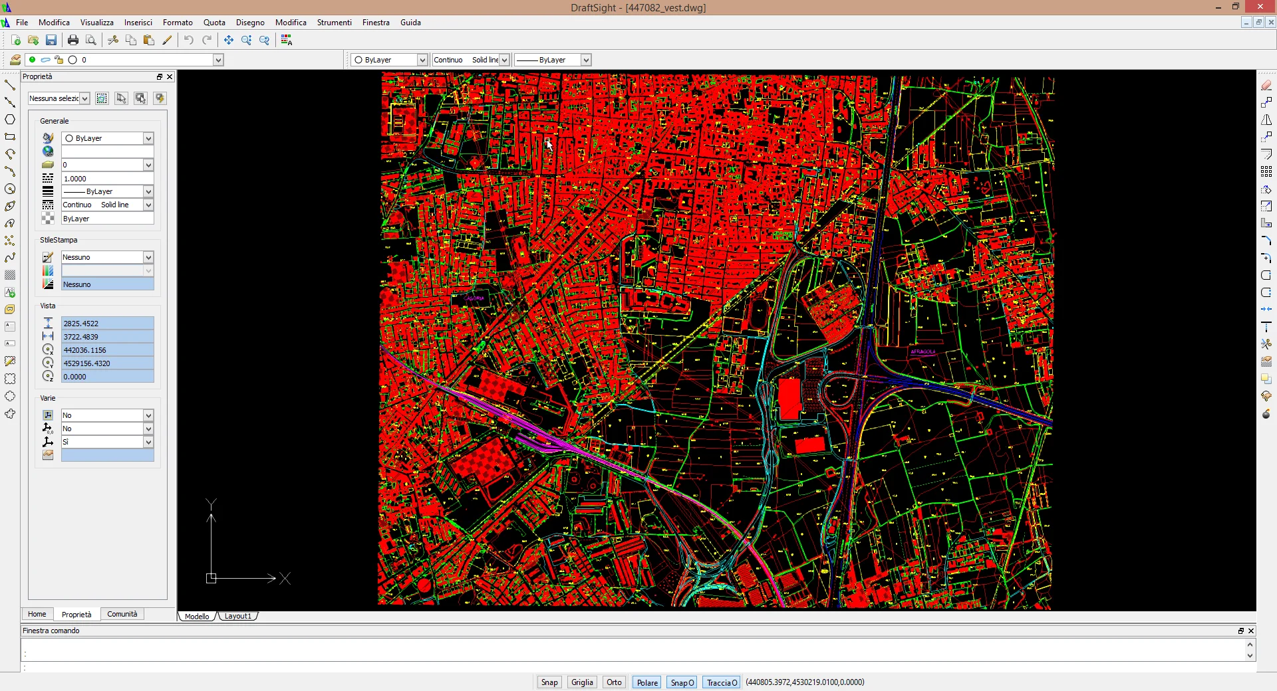
Task: Save the drawing with floppy disk icon
Action: click(x=51, y=41)
